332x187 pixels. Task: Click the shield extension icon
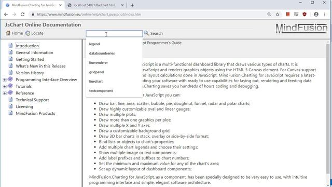pyautogui.click(x=305, y=14)
